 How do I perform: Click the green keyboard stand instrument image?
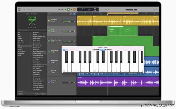pos(32,21)
